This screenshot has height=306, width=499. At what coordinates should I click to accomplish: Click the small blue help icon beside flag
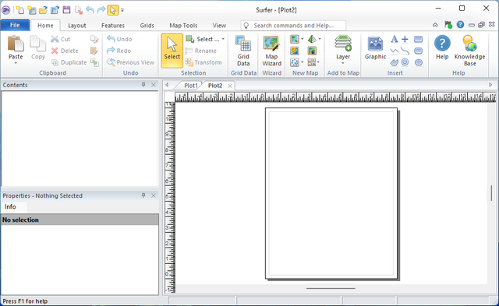pos(460,24)
